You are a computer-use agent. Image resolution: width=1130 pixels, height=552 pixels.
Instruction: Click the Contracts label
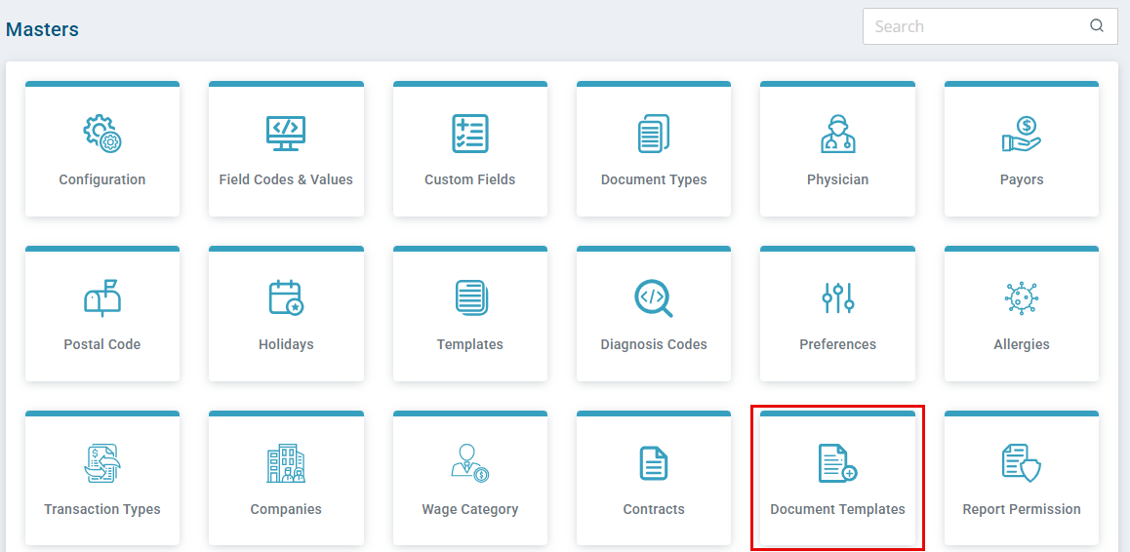654,509
